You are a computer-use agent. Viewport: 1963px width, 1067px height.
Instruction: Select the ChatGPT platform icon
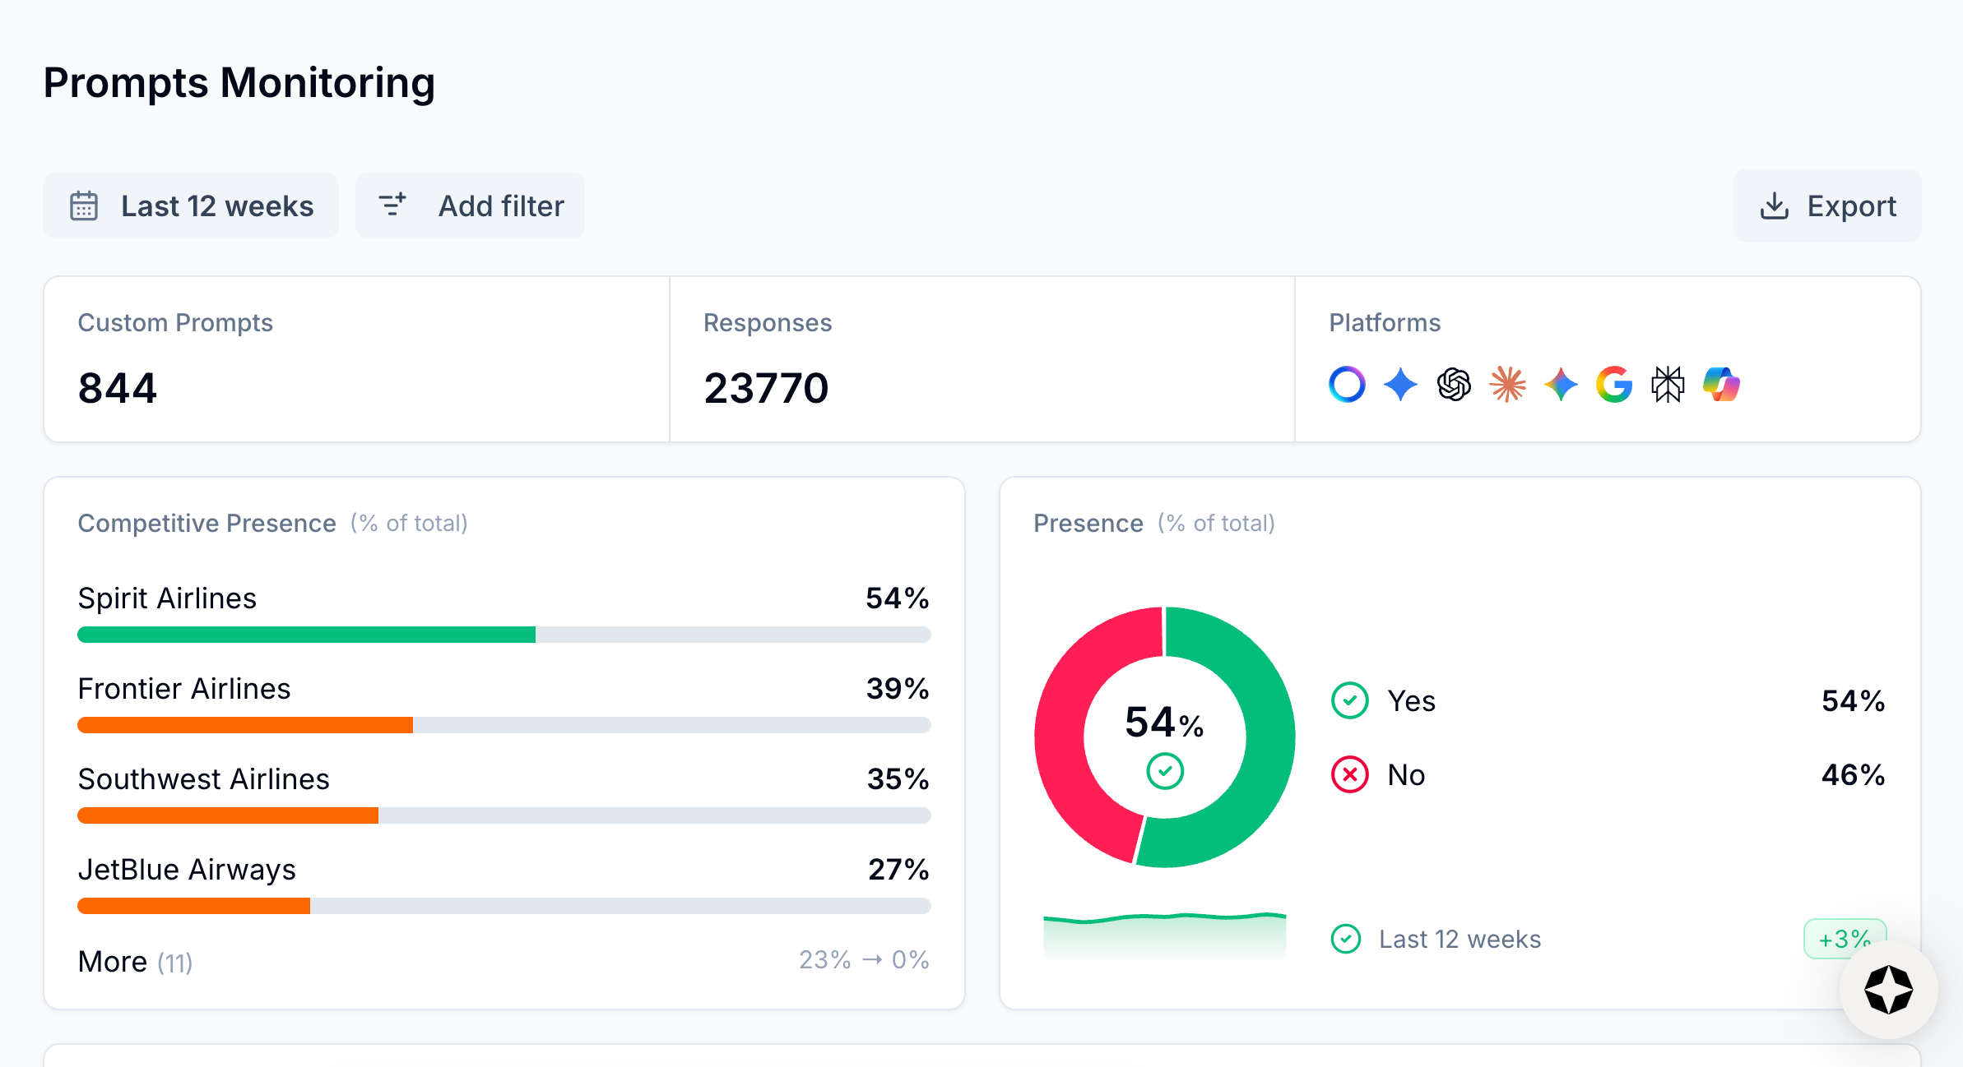[1454, 384]
